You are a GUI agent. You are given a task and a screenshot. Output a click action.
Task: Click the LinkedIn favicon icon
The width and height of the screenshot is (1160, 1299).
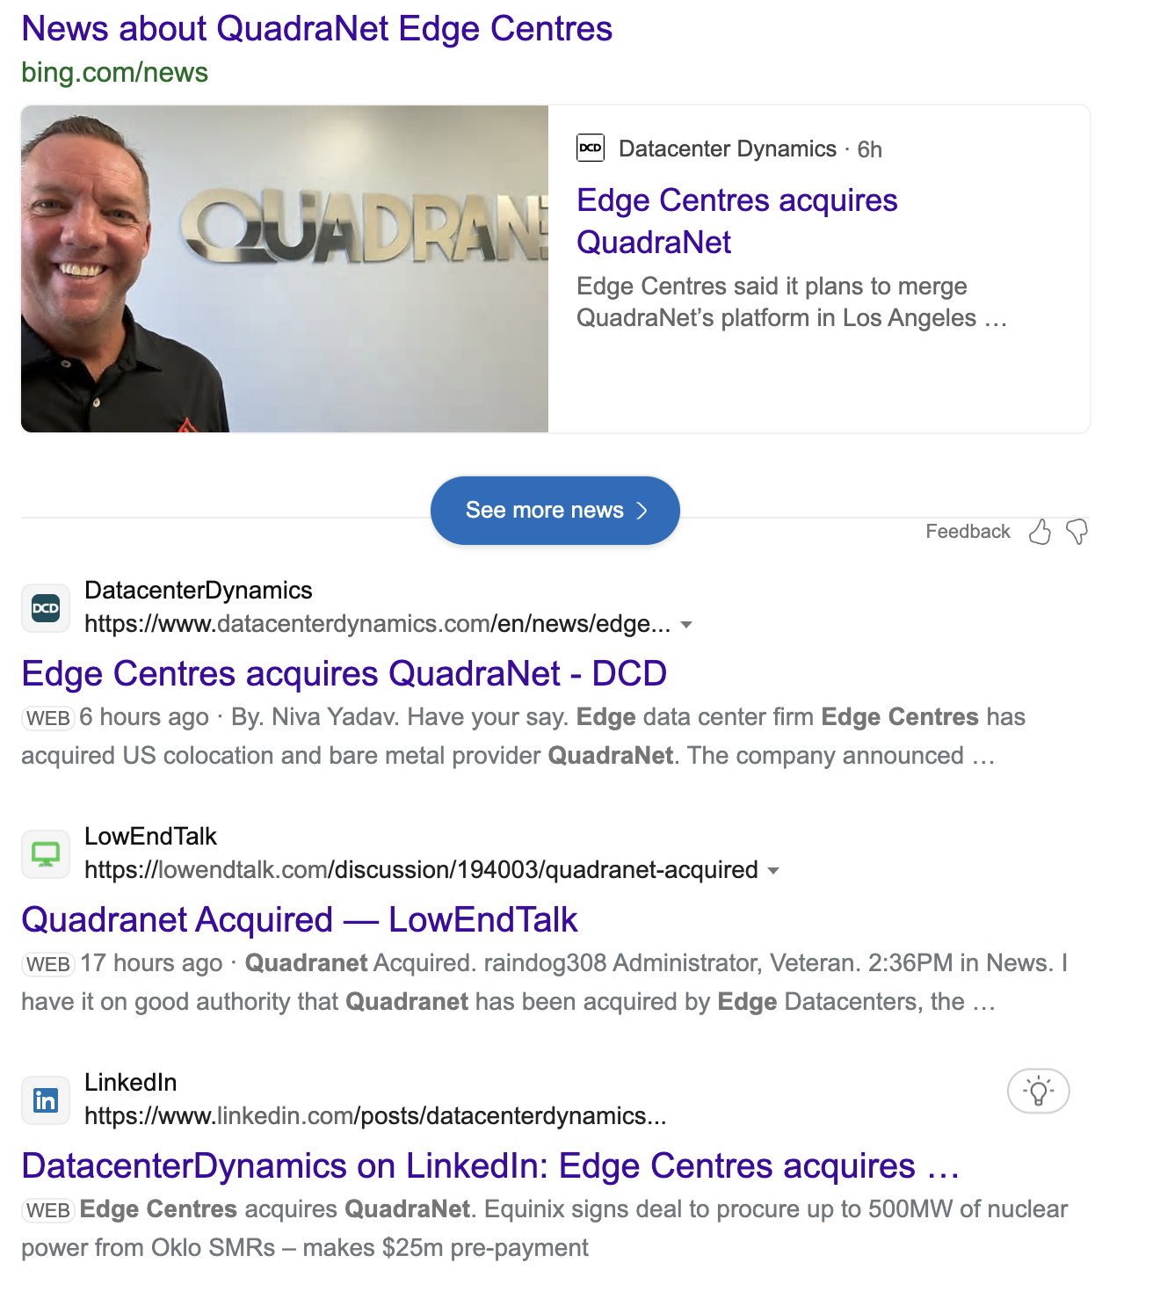(46, 1100)
